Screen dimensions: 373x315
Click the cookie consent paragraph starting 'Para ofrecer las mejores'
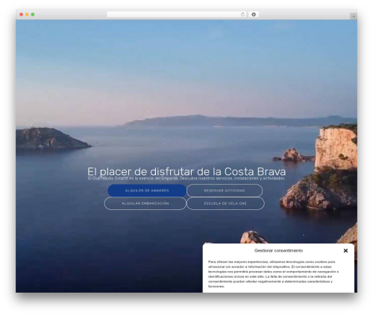pos(274,274)
